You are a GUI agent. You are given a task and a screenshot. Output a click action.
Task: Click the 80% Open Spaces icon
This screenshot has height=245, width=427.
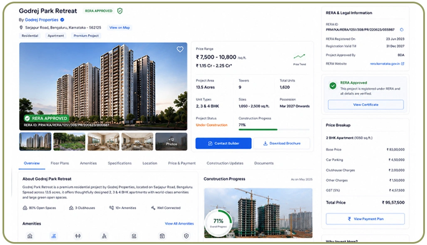pyautogui.click(x=25, y=208)
